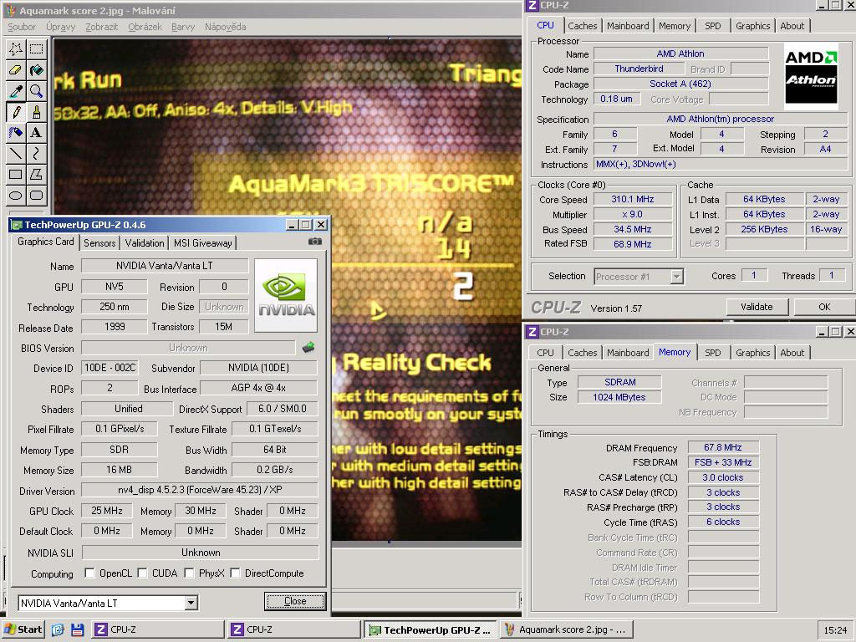Screen dimensions: 856x642
Task: Open the SPD tab in bottom CPU-Z window
Action: pyautogui.click(x=712, y=353)
